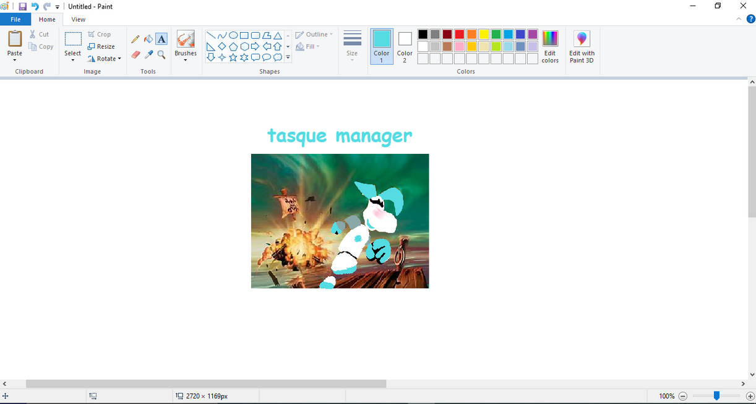The height and width of the screenshot is (404, 756).
Task: Click the zoom slider handle
Action: 716,396
